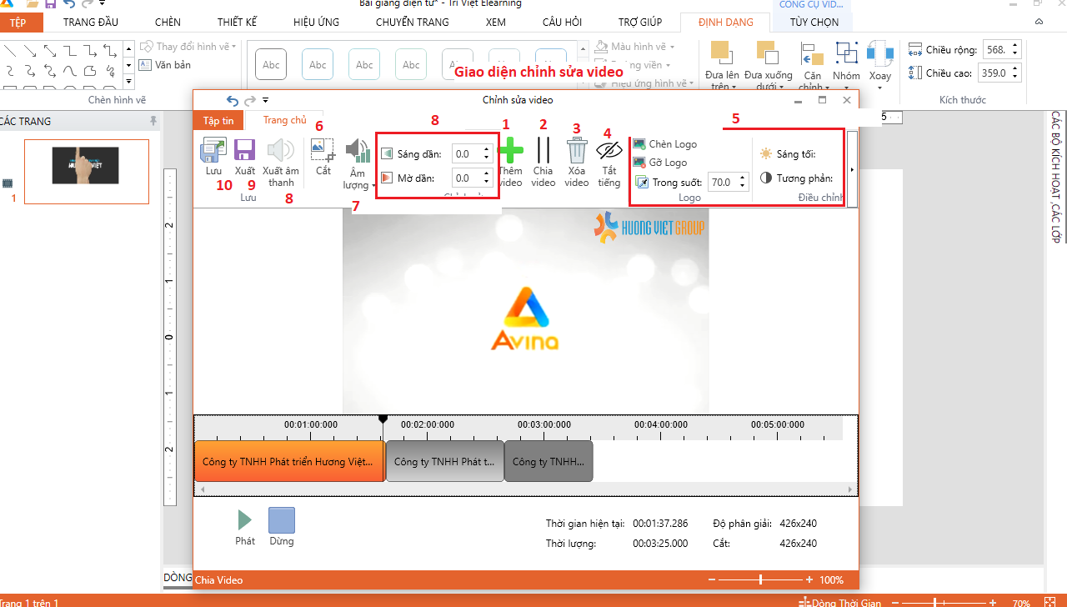Click the Nhóm group icon
The height and width of the screenshot is (607, 1067).
pyautogui.click(x=846, y=54)
